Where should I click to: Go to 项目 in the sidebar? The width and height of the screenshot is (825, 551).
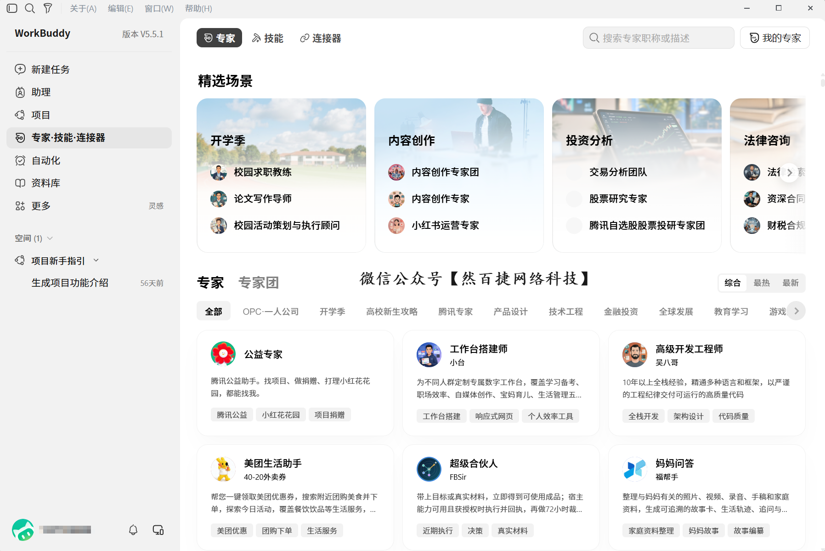[89, 115]
